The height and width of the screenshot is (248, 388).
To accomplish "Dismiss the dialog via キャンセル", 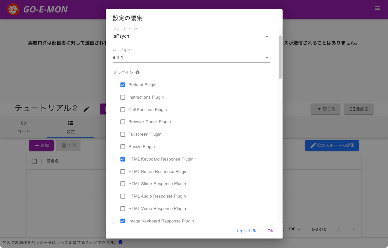I will [x=246, y=231].
